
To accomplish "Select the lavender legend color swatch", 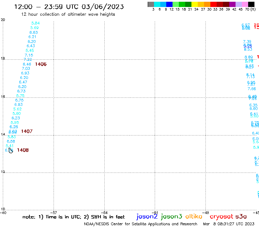I will [238, 4].
